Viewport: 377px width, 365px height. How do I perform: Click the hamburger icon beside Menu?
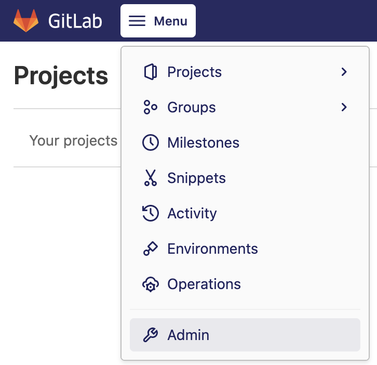(x=137, y=21)
